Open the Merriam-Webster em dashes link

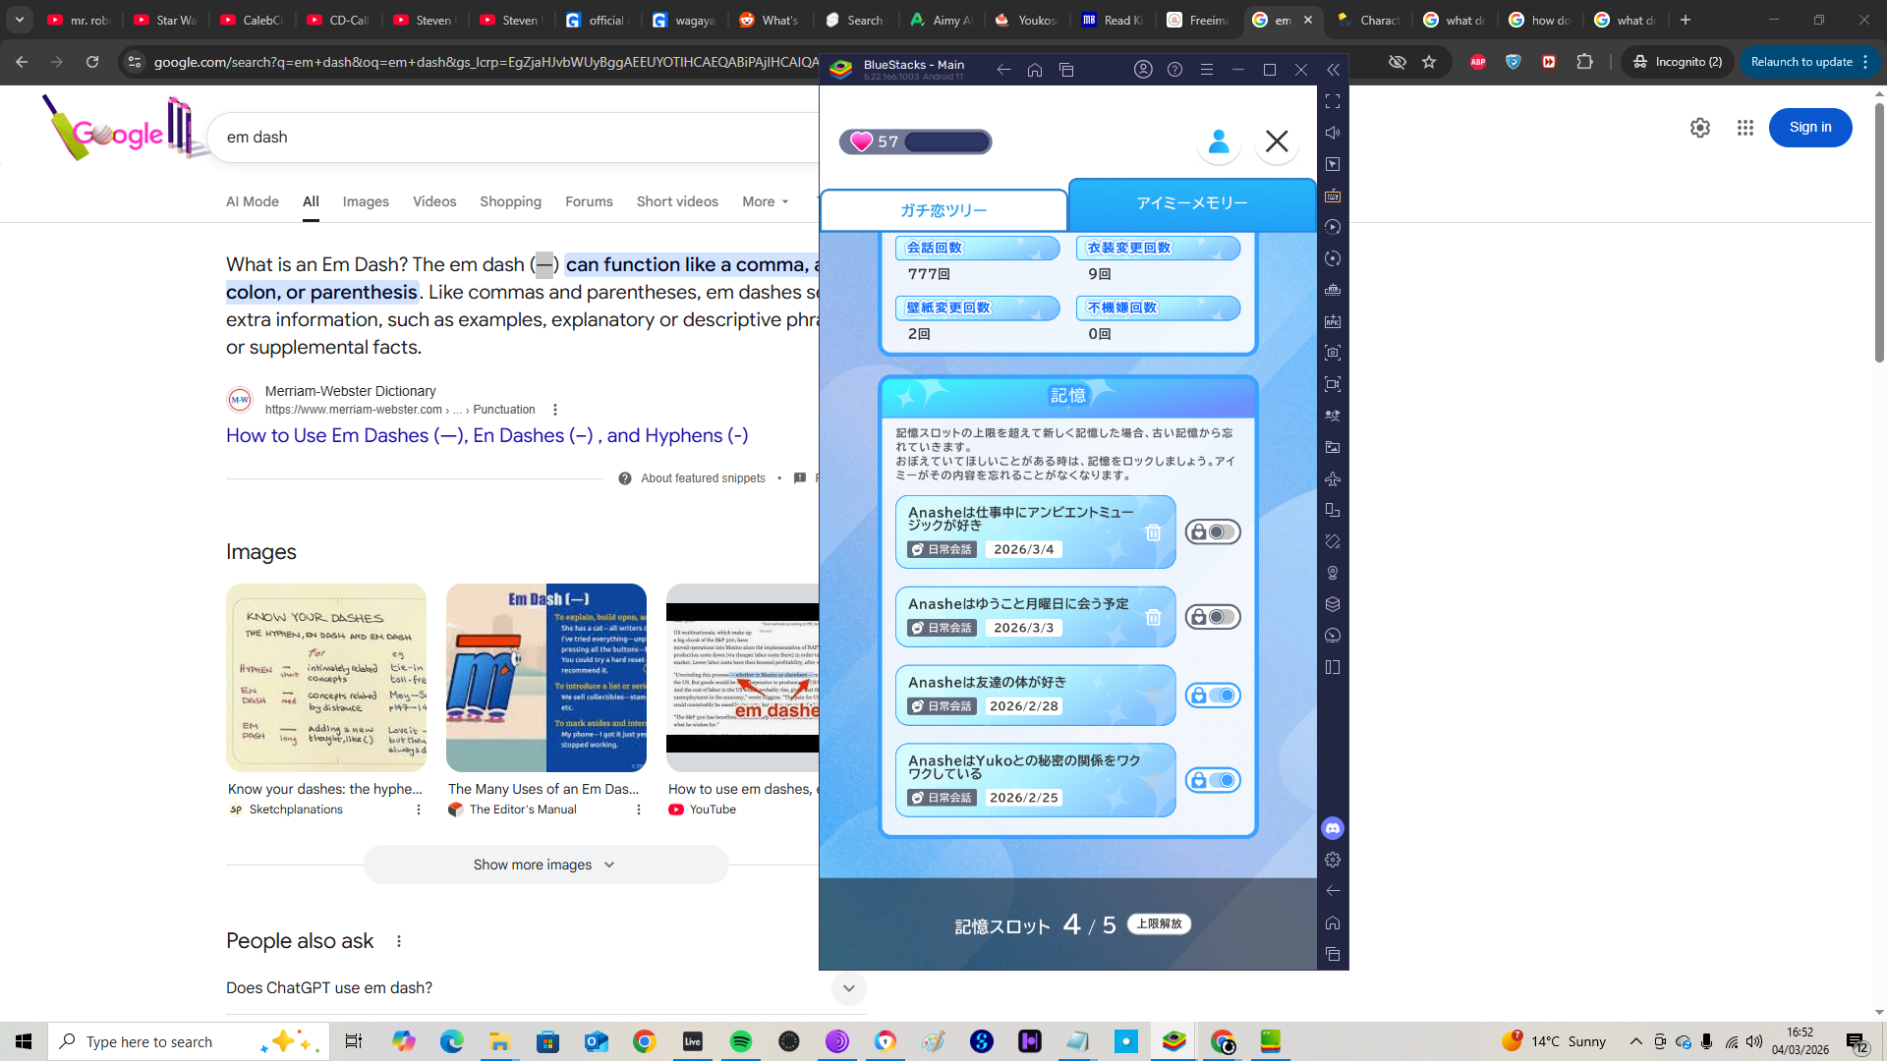pyautogui.click(x=486, y=435)
